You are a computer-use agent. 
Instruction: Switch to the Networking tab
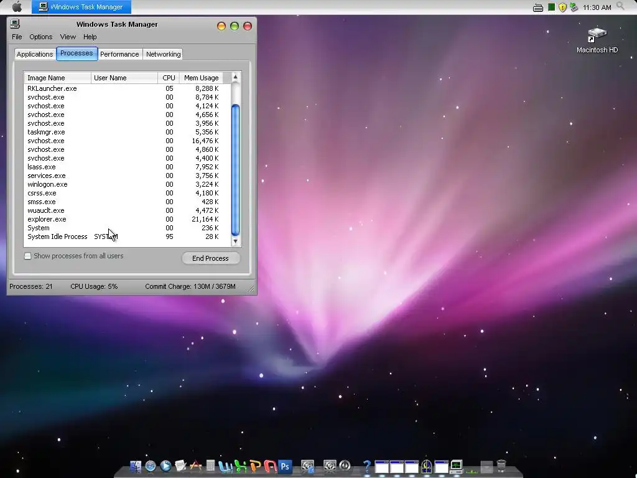[x=164, y=54]
